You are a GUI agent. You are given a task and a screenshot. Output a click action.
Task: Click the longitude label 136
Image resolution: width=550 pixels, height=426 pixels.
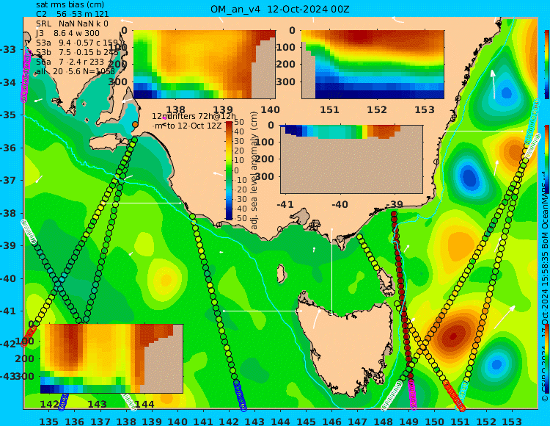74,422
